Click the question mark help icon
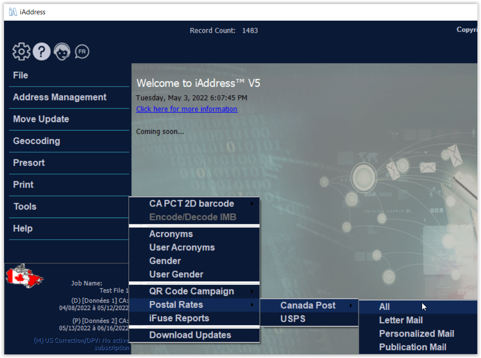The image size is (481, 358). pyautogui.click(x=41, y=52)
